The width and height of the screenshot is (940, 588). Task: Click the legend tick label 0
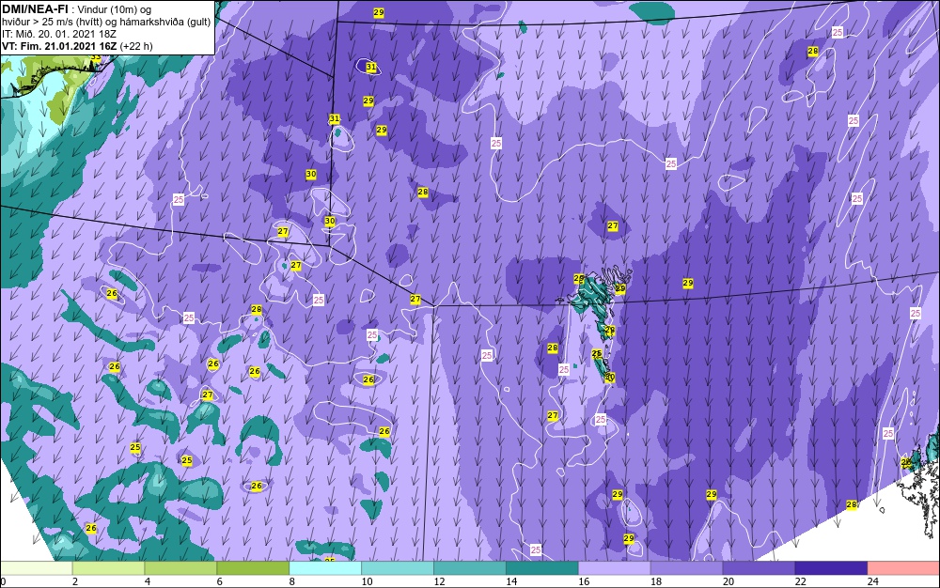click(x=3, y=581)
